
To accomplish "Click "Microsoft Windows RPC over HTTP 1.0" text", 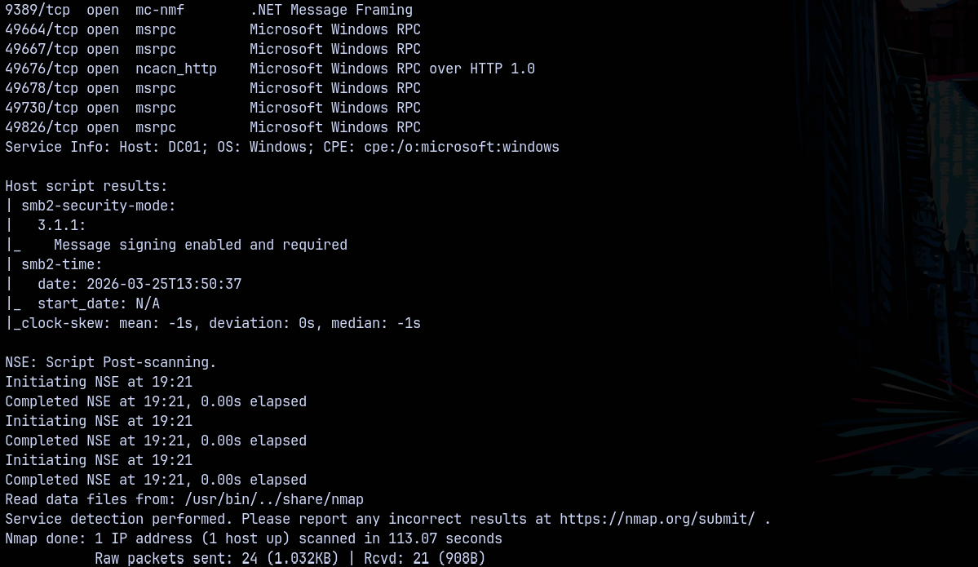I will click(x=392, y=69).
